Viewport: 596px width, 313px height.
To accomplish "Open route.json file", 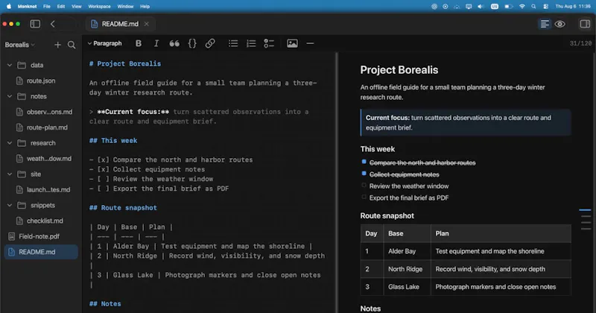I will point(41,80).
